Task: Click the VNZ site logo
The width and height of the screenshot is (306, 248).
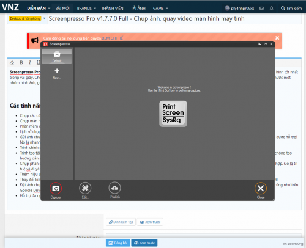Action: tap(10, 7)
